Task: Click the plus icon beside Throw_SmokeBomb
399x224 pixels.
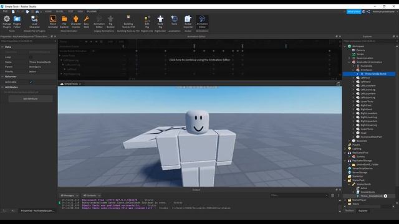Action: [385, 196]
